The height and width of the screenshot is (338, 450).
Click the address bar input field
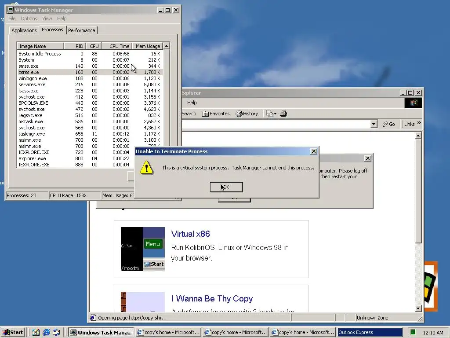276,124
